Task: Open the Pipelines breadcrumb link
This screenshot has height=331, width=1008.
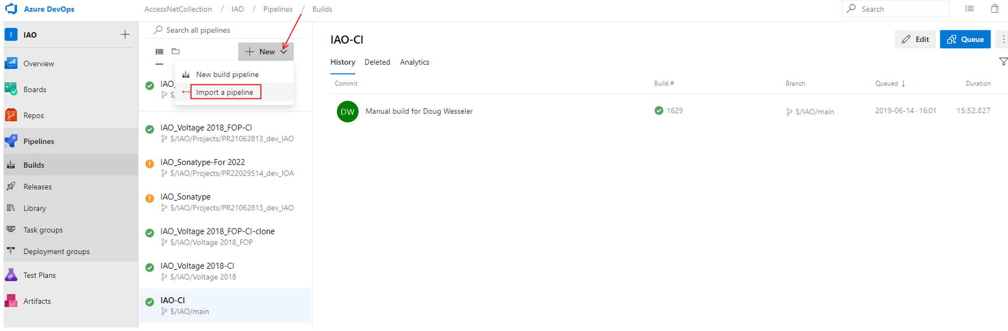Action: point(278,9)
